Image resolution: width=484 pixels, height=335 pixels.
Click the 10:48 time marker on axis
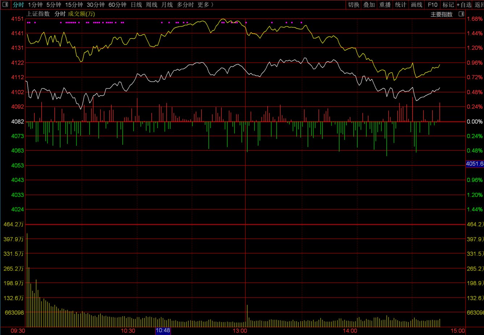[163, 331]
